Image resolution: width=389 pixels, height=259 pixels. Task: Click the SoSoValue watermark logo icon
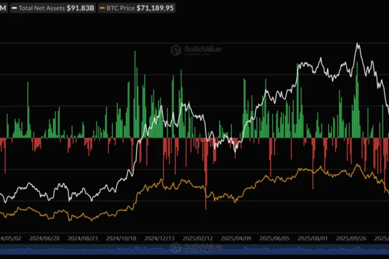(x=174, y=49)
